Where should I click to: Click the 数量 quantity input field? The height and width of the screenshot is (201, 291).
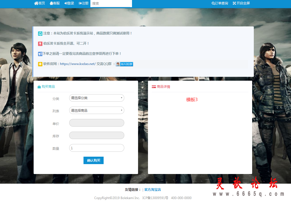point(97,148)
